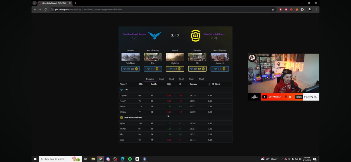
Task: Select player KiSMET in the table
Action: tap(123, 129)
